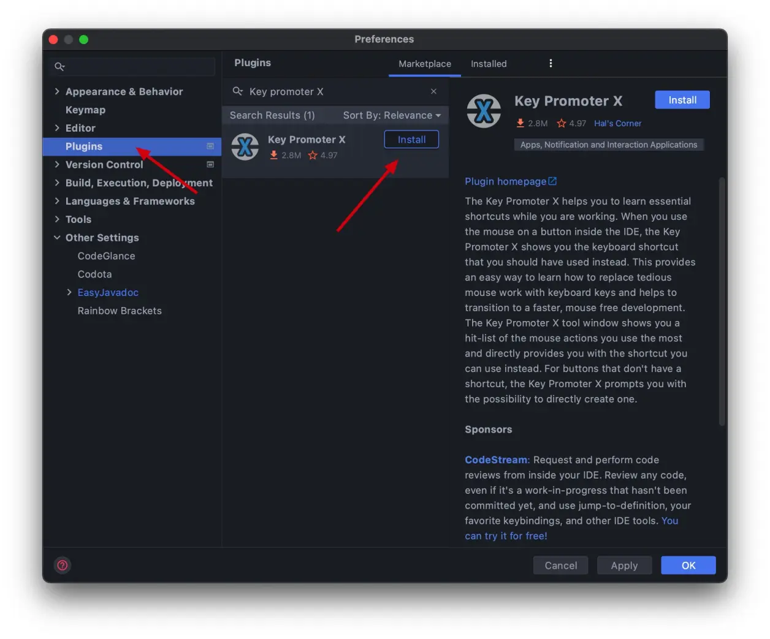Open the Sort By: Relevance dropdown
The width and height of the screenshot is (770, 639).
[x=392, y=115]
